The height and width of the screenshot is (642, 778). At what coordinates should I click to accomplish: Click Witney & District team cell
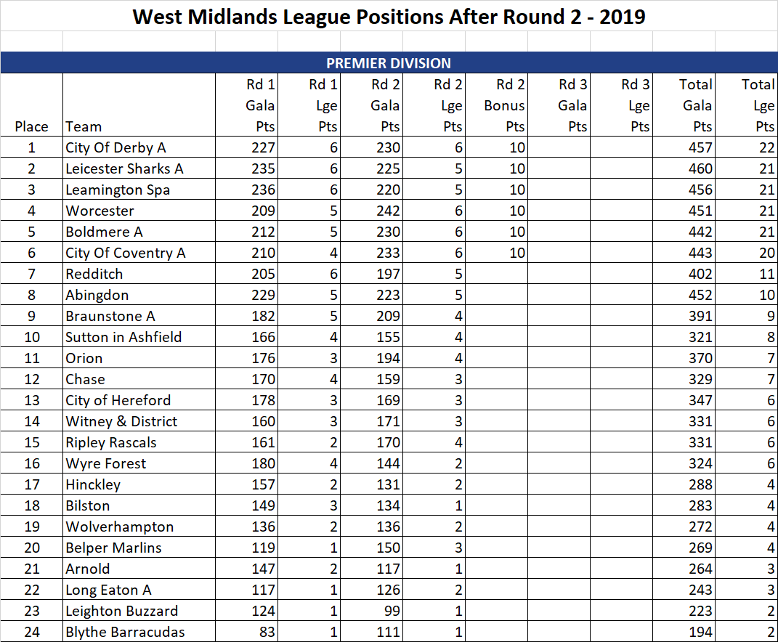(x=139, y=421)
